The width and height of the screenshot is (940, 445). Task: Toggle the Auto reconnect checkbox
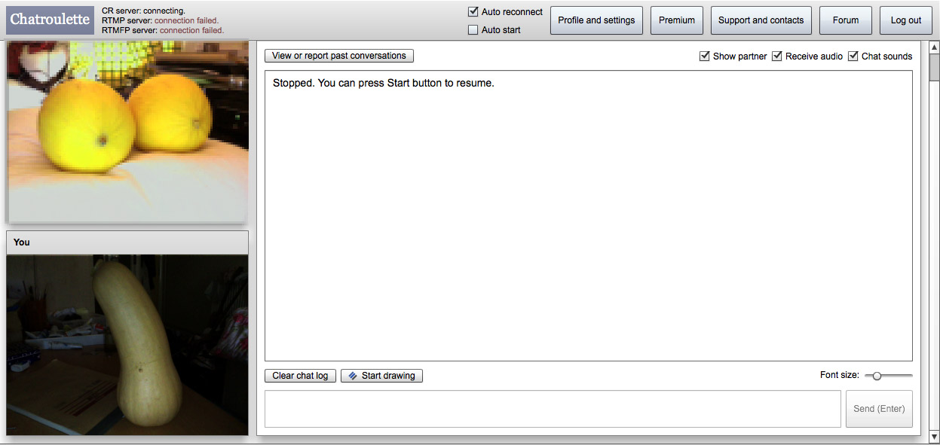tap(473, 12)
